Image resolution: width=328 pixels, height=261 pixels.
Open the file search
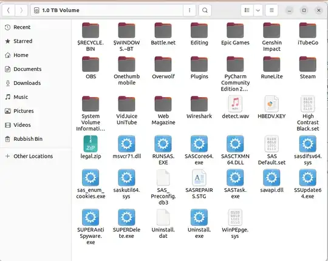pyautogui.click(x=205, y=10)
